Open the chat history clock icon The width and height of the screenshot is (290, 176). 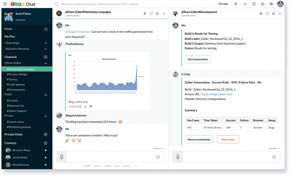(x=245, y=4)
